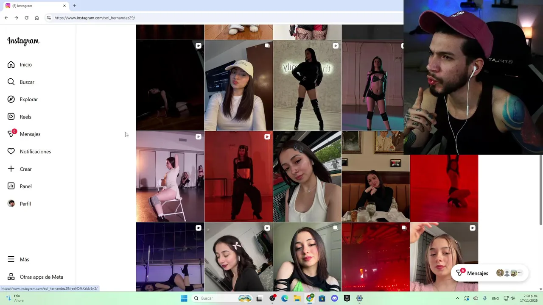Grab the page vertical scrollbar

(541, 190)
